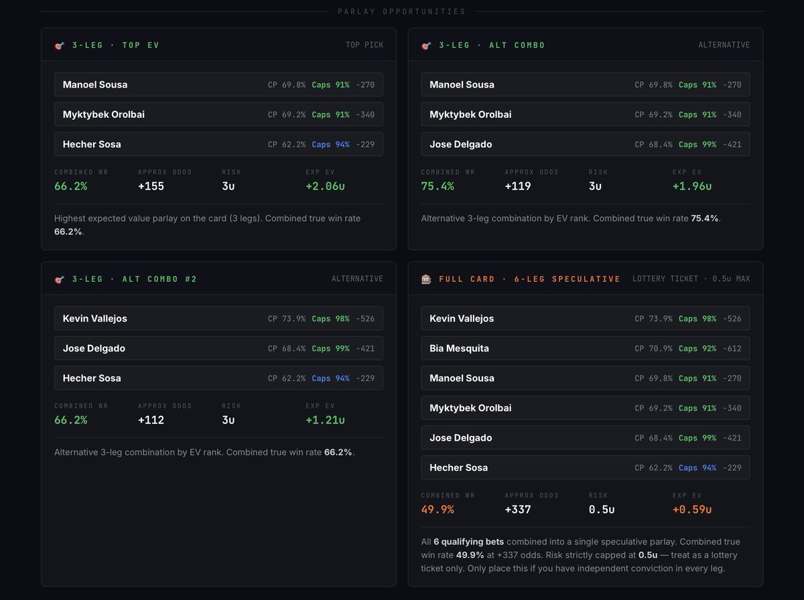Click the 49.9% combined win rate value

pyautogui.click(x=438, y=510)
